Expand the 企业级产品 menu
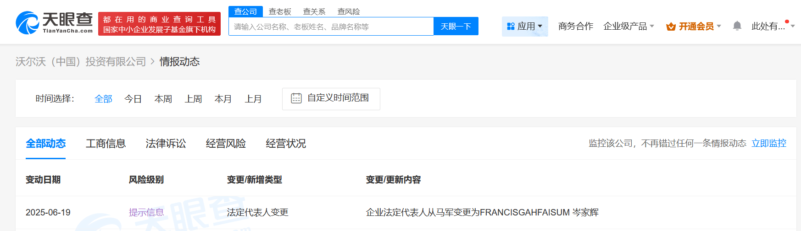 click(x=629, y=26)
